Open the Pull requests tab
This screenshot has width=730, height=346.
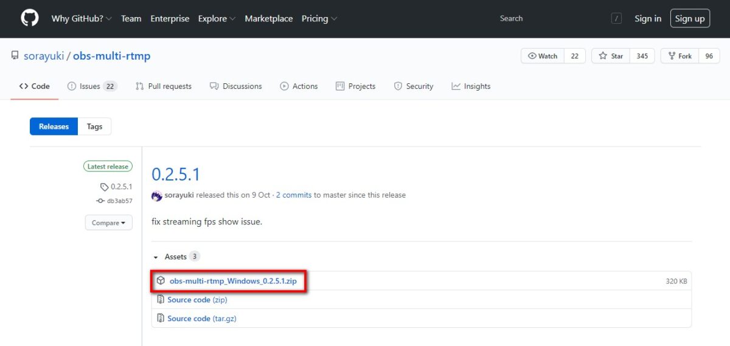coord(164,86)
